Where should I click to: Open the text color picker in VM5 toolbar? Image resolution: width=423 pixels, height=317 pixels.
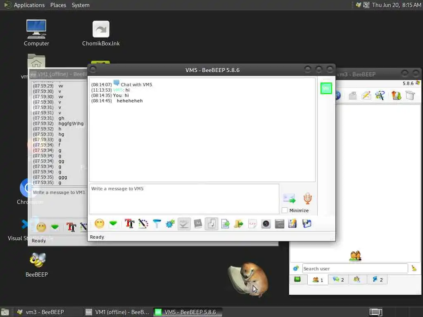pos(143,224)
